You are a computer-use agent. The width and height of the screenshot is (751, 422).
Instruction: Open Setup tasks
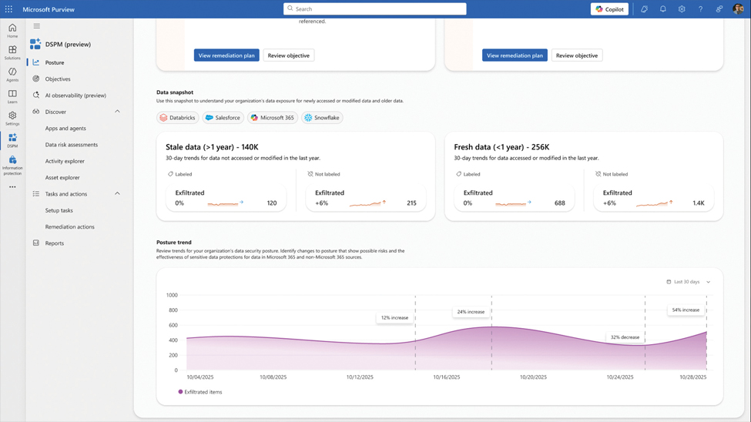coord(59,210)
